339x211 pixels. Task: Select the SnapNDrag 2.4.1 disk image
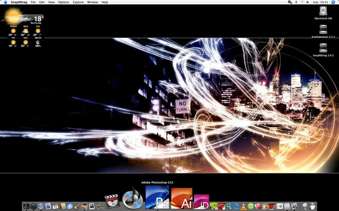pyautogui.click(x=323, y=50)
